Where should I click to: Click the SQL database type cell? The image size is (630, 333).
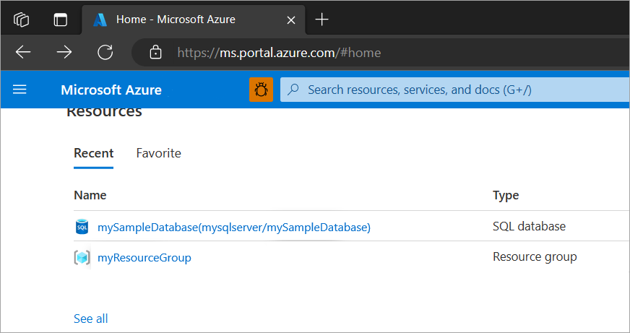(529, 226)
